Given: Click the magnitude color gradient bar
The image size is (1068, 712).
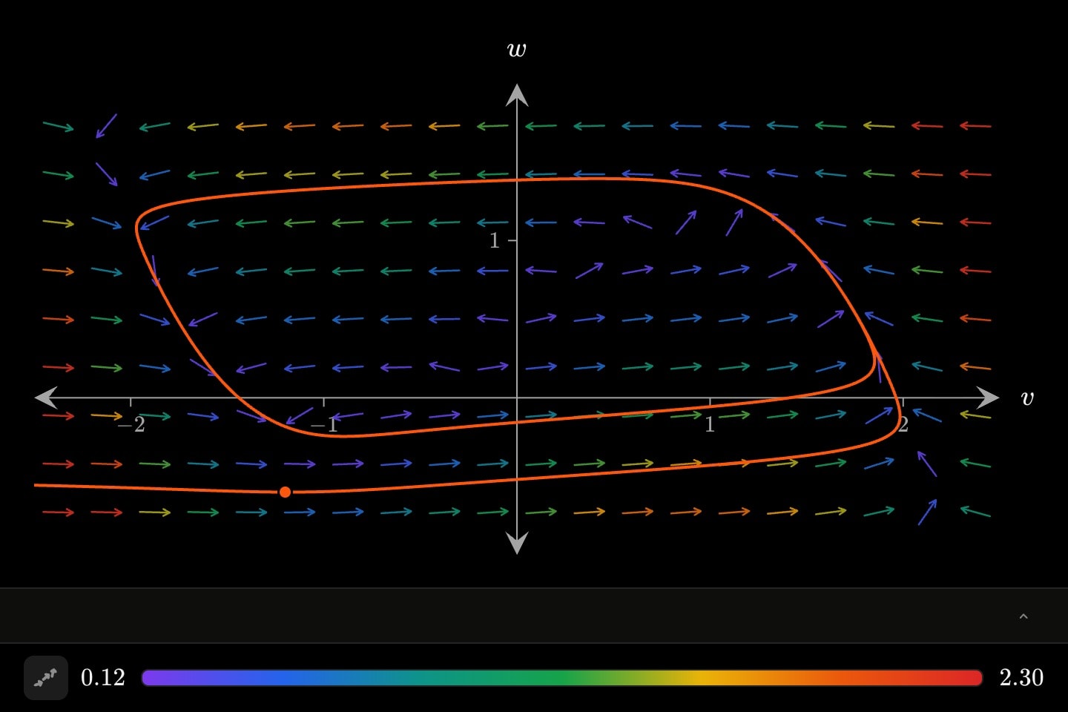Looking at the screenshot, I should click(561, 678).
